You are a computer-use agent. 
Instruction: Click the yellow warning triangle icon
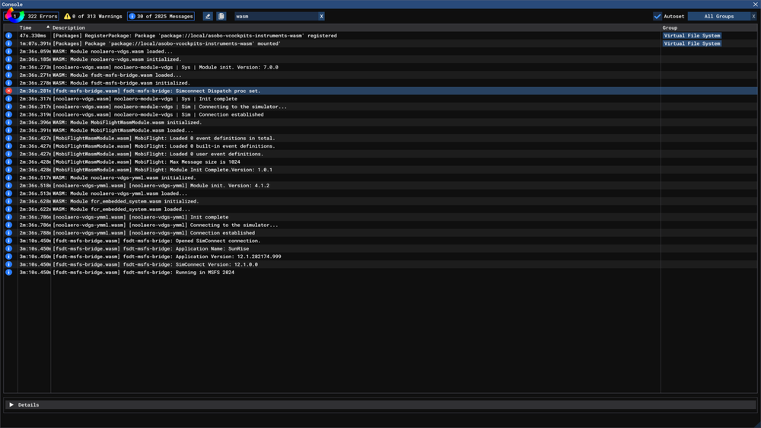click(x=67, y=16)
